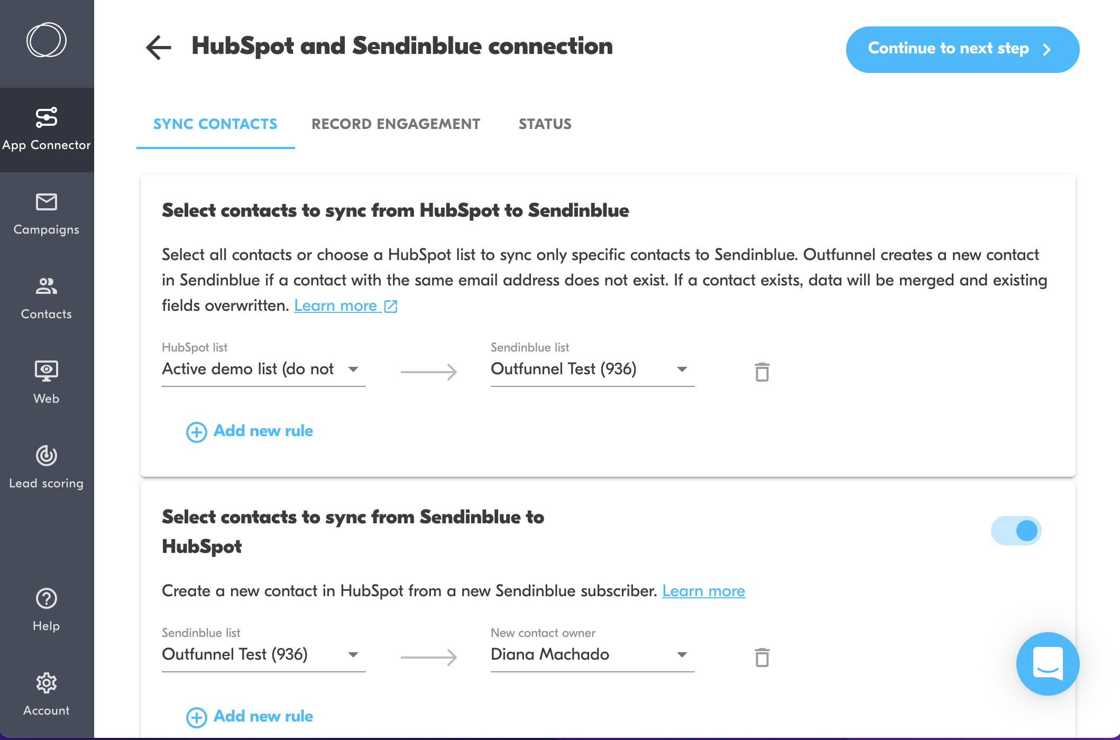Expand the HubSpot list dropdown

263,369
